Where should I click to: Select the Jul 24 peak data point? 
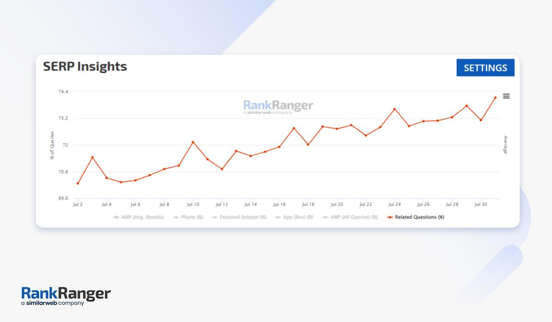(x=394, y=109)
